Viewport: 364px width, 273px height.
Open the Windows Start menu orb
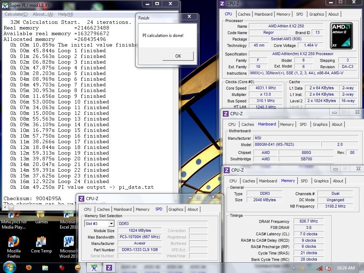[9, 267]
